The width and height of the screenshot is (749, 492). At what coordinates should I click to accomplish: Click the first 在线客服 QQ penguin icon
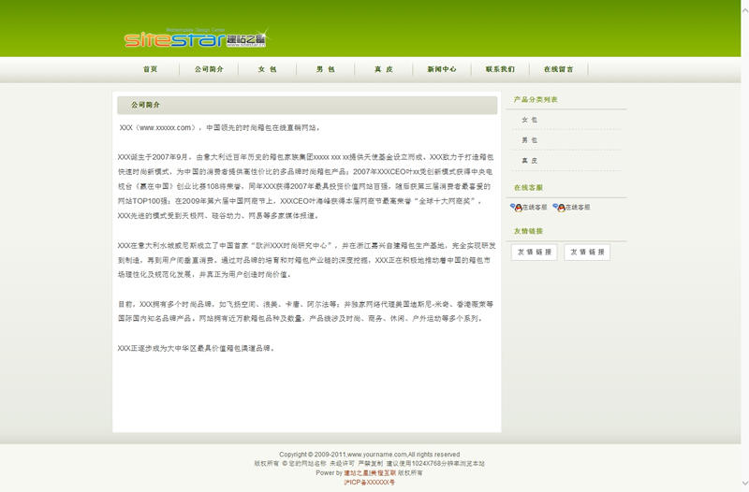(x=516, y=208)
